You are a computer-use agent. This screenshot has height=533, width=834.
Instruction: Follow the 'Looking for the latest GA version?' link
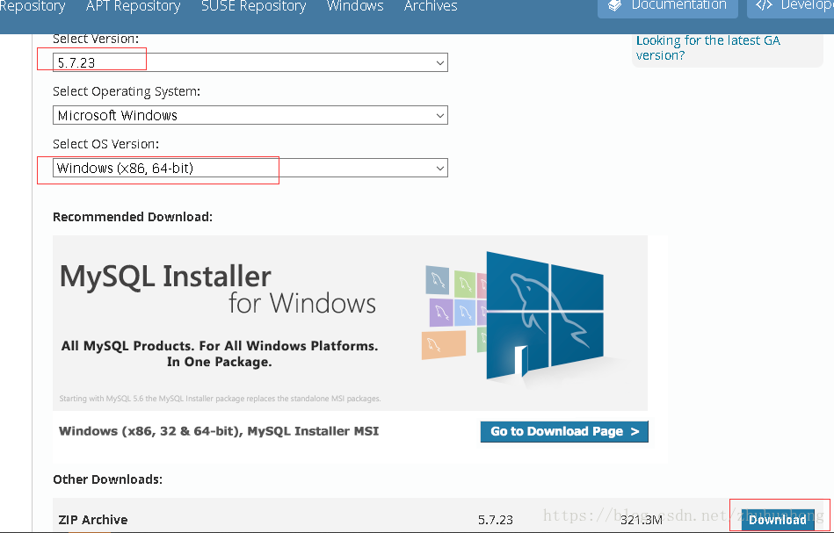tap(708, 47)
